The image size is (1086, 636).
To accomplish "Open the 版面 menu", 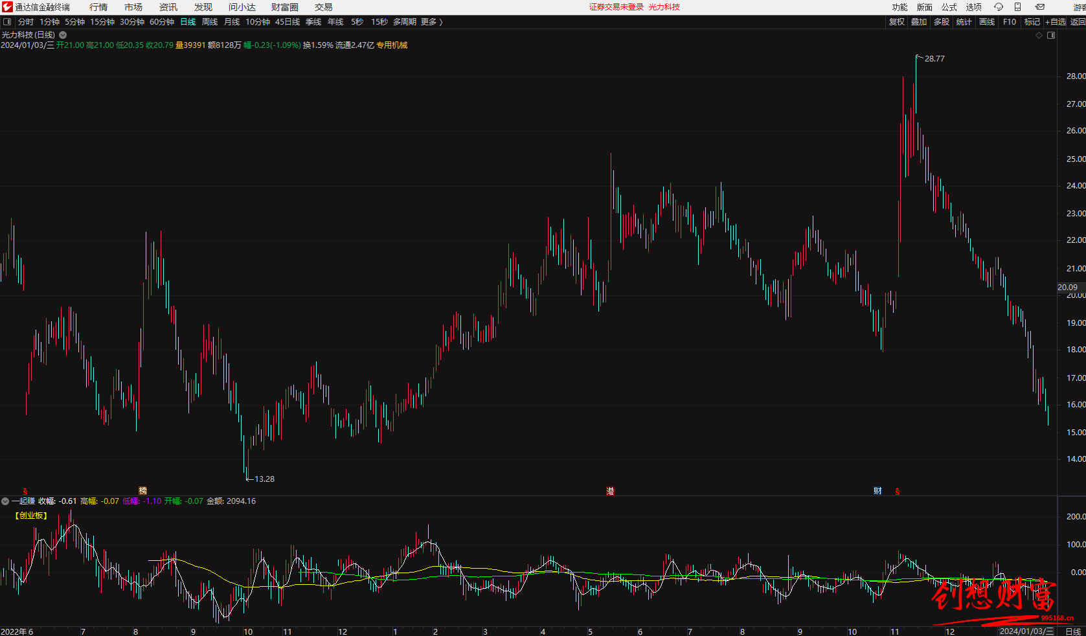I will tap(925, 7).
